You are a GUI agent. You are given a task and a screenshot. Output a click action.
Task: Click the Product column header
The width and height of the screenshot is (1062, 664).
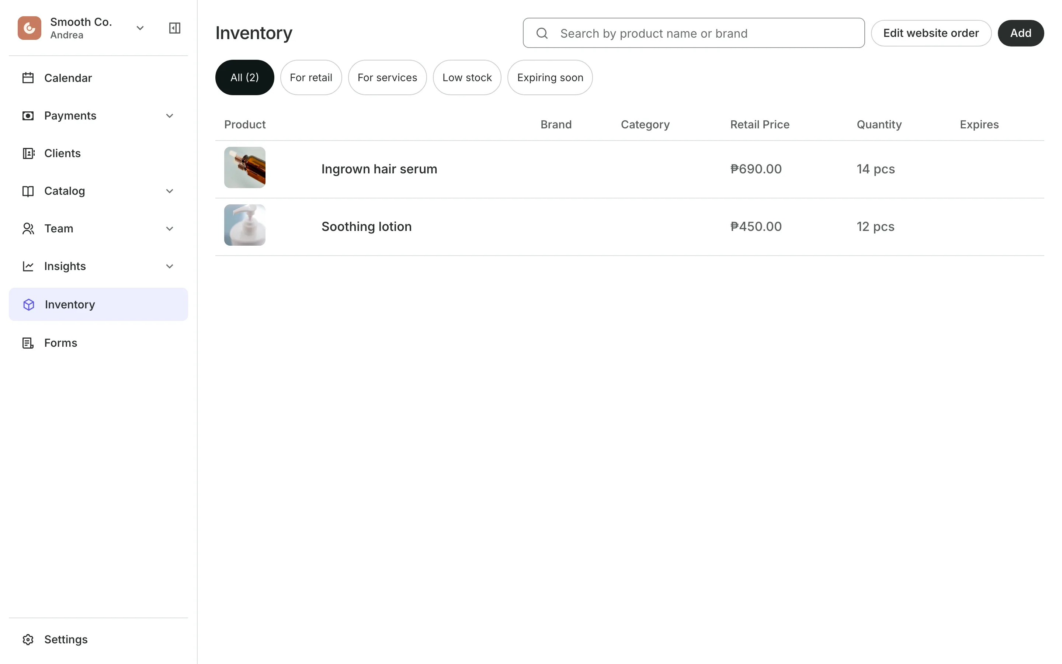[245, 125]
